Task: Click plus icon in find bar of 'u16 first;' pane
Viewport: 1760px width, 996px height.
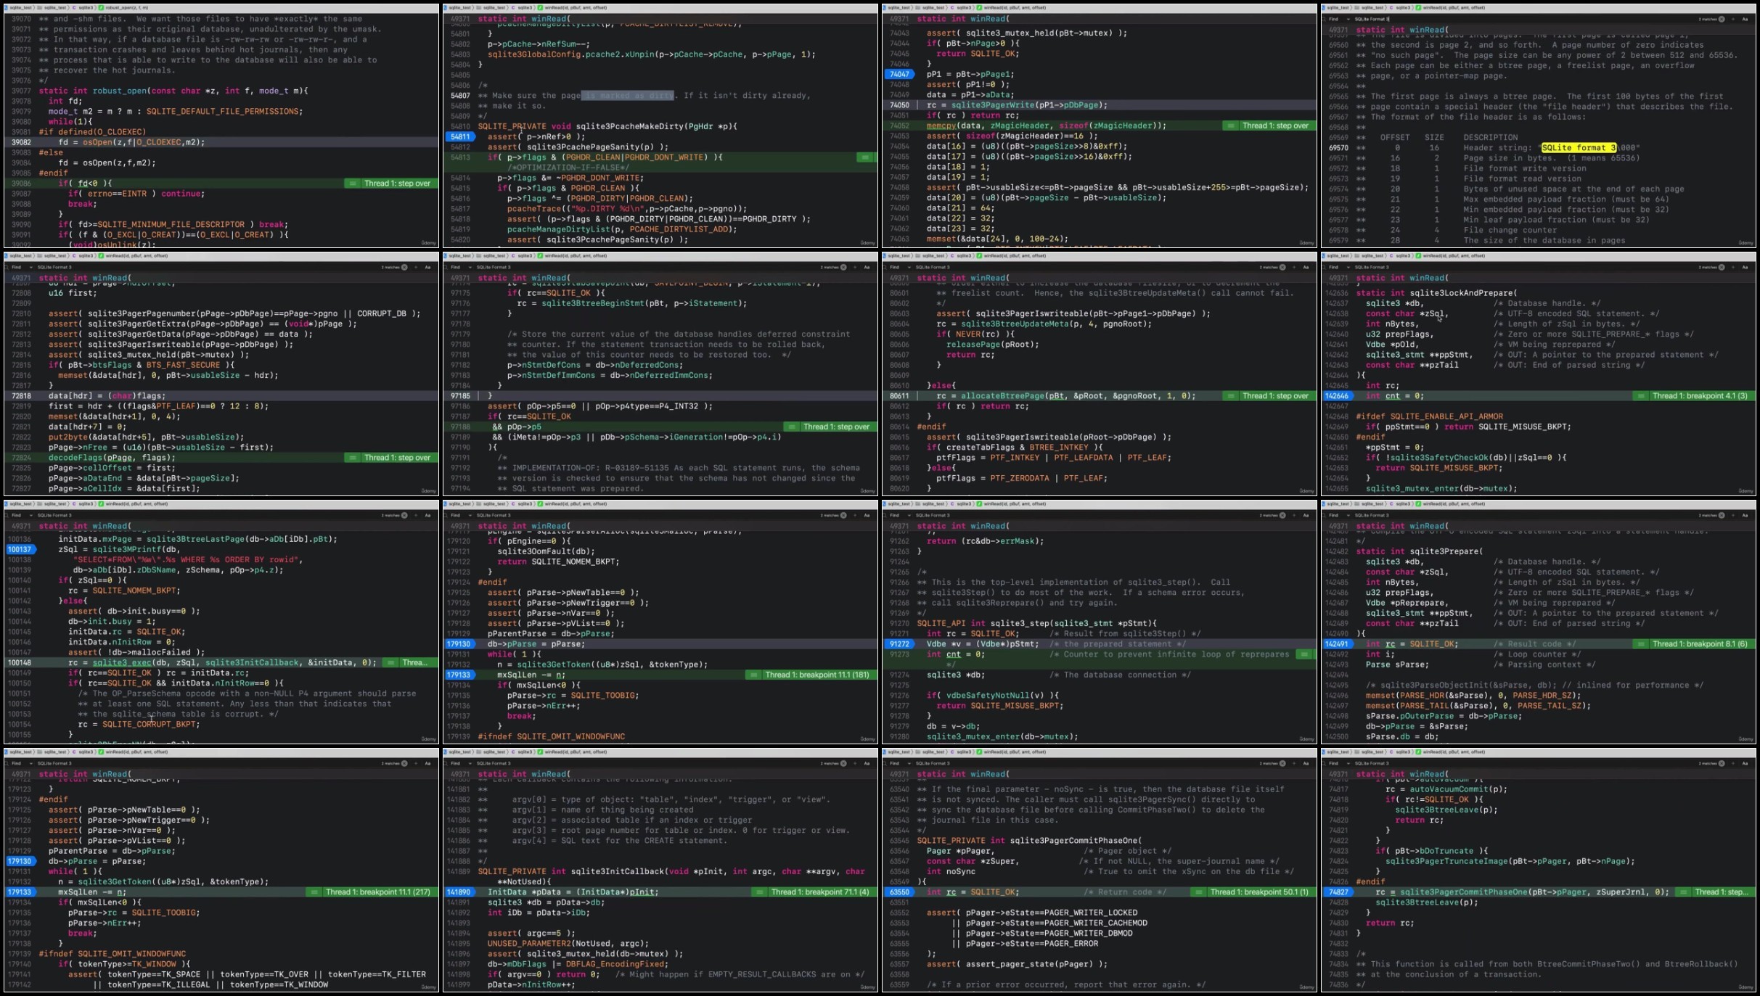Action: (x=415, y=267)
